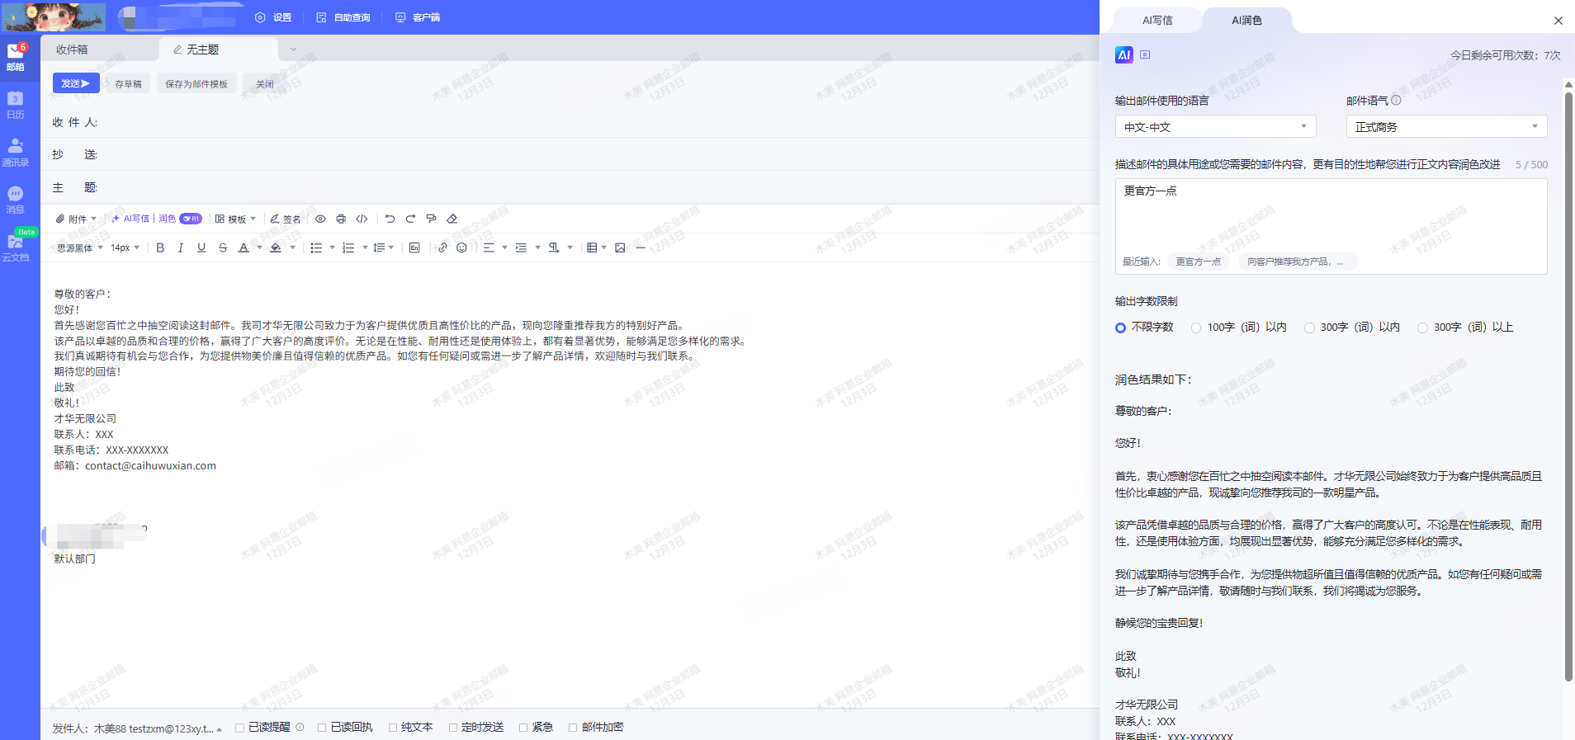1575x740 pixels.
Task: Open the Contacts (通讯录) sidebar icon
Action: pos(16,153)
